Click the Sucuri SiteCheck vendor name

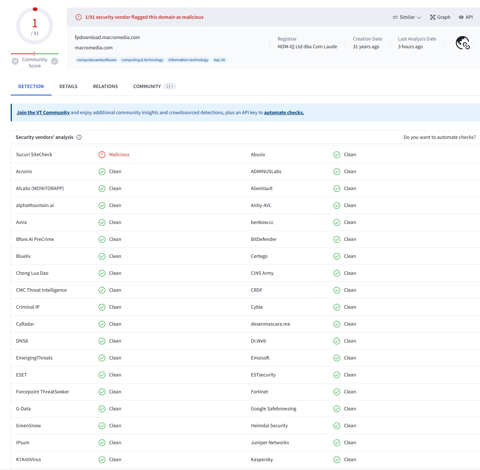[34, 155]
